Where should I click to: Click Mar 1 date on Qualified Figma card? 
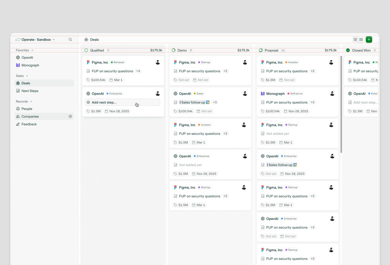(x=116, y=80)
